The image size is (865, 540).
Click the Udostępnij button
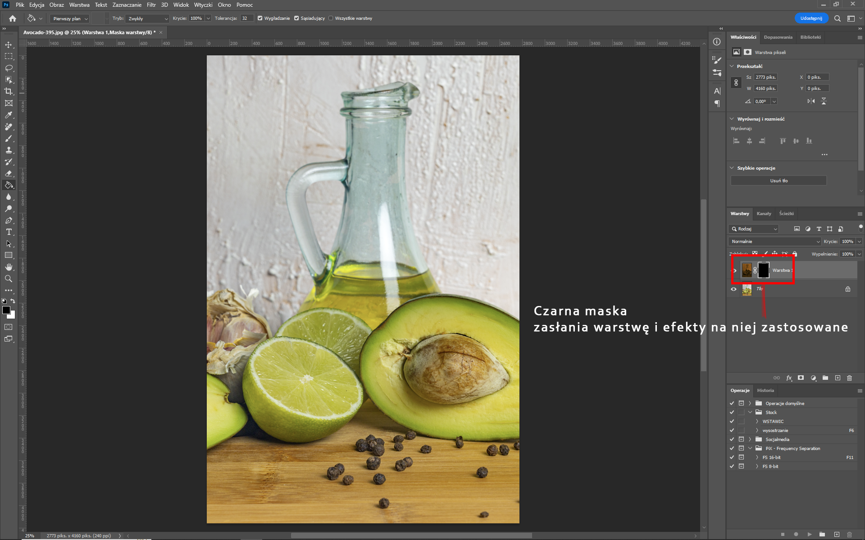point(811,18)
